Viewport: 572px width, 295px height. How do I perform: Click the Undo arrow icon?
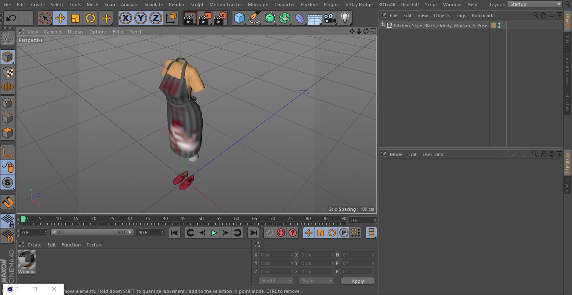pos(11,18)
